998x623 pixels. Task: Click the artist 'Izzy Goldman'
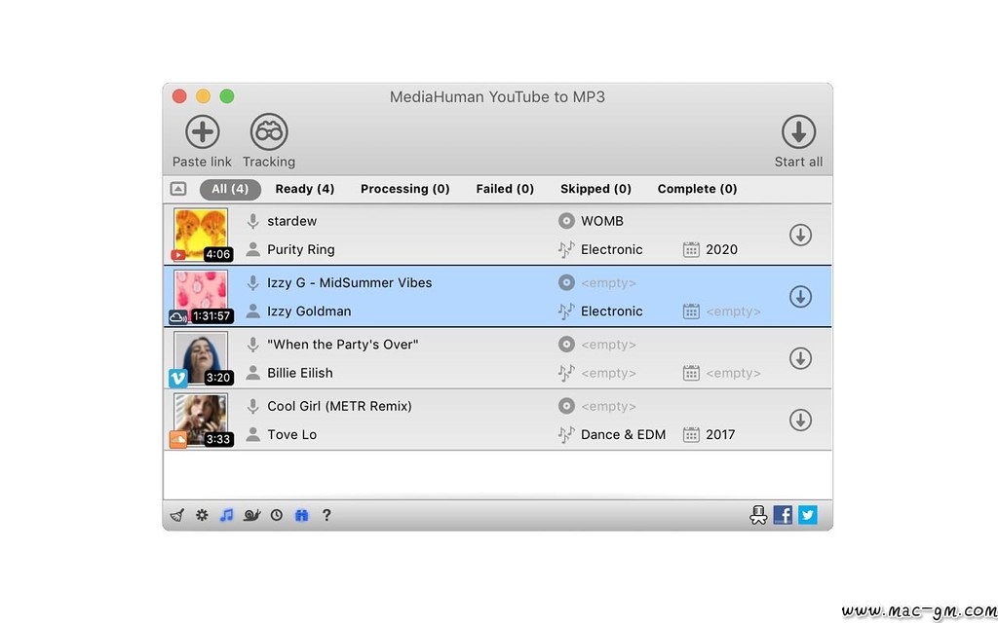tap(309, 311)
